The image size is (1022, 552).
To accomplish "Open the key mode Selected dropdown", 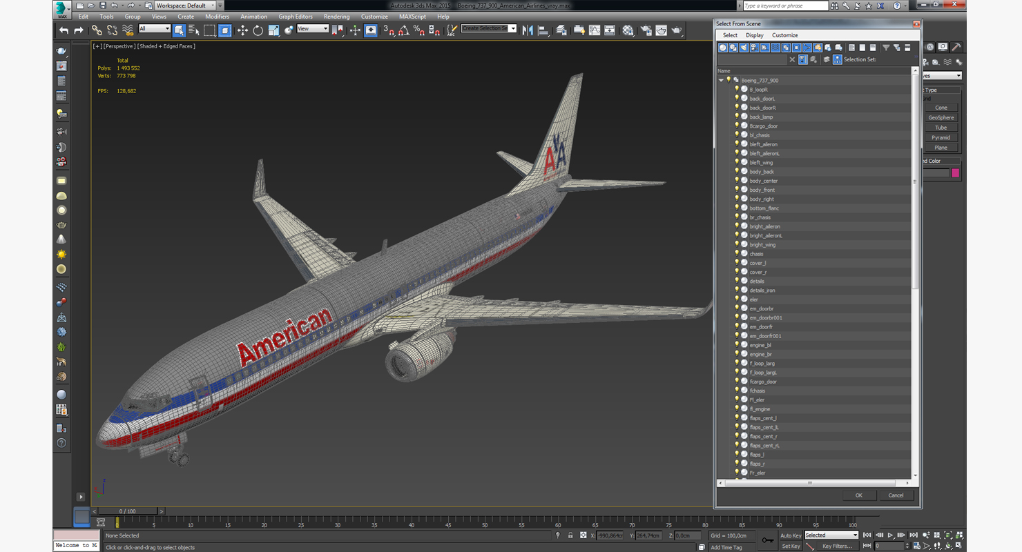I will (831, 535).
